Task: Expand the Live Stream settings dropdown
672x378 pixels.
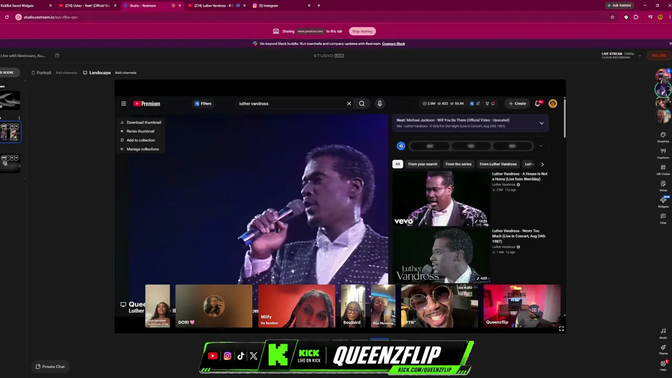Action: (639, 56)
